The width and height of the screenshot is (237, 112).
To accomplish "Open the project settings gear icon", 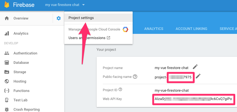I will point(59,18).
